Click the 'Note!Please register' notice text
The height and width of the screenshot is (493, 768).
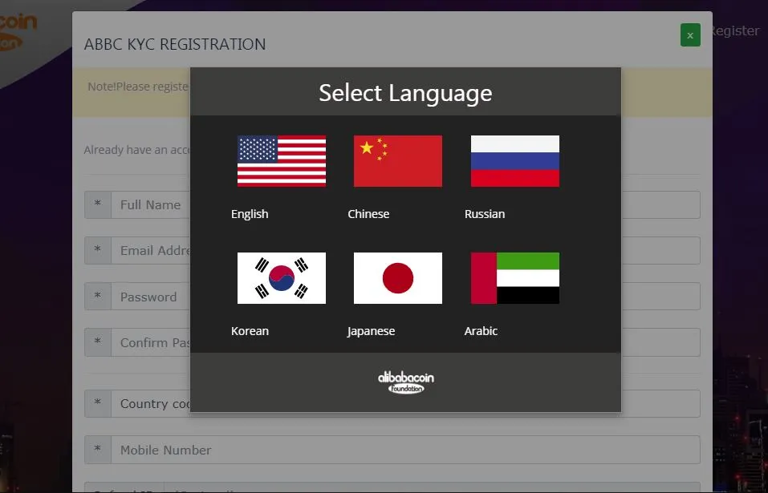point(138,87)
